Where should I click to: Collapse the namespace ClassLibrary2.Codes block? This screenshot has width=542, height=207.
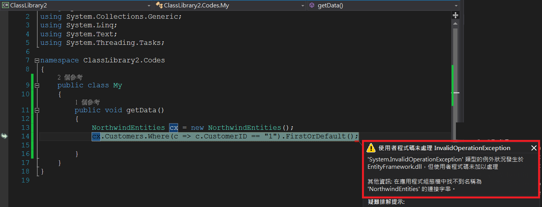point(37,60)
